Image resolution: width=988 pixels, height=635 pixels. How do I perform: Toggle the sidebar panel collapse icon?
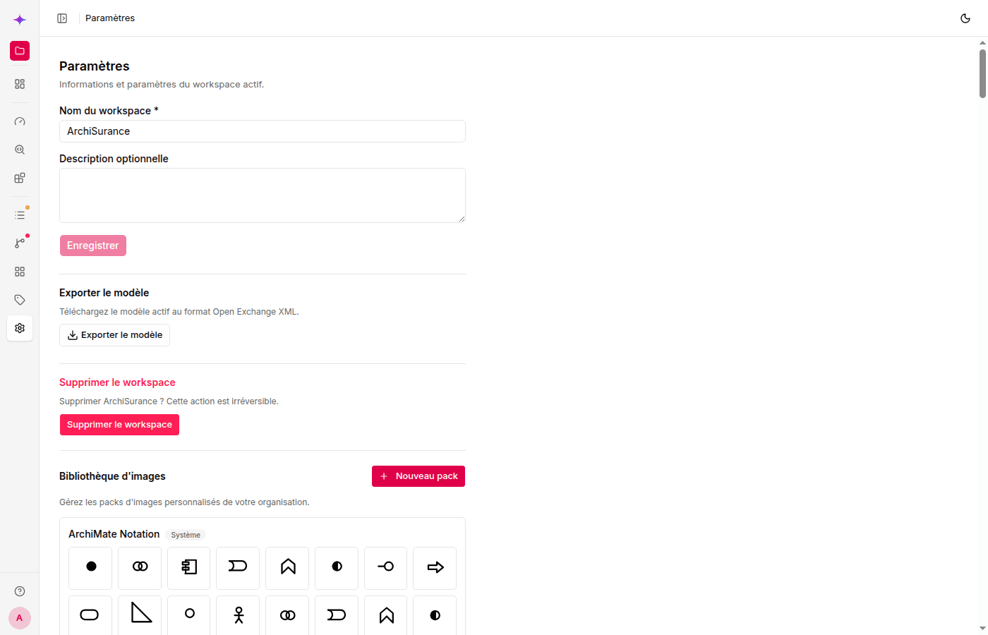[62, 18]
